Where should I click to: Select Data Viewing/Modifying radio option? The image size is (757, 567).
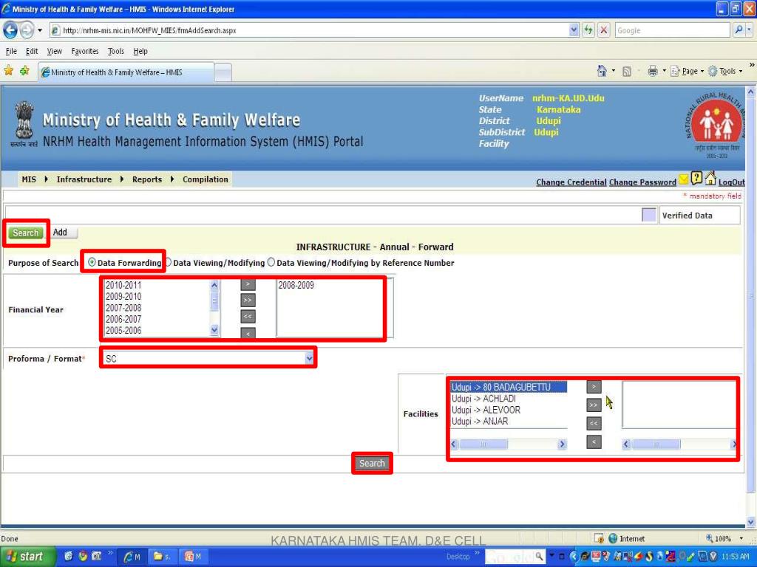[168, 262]
